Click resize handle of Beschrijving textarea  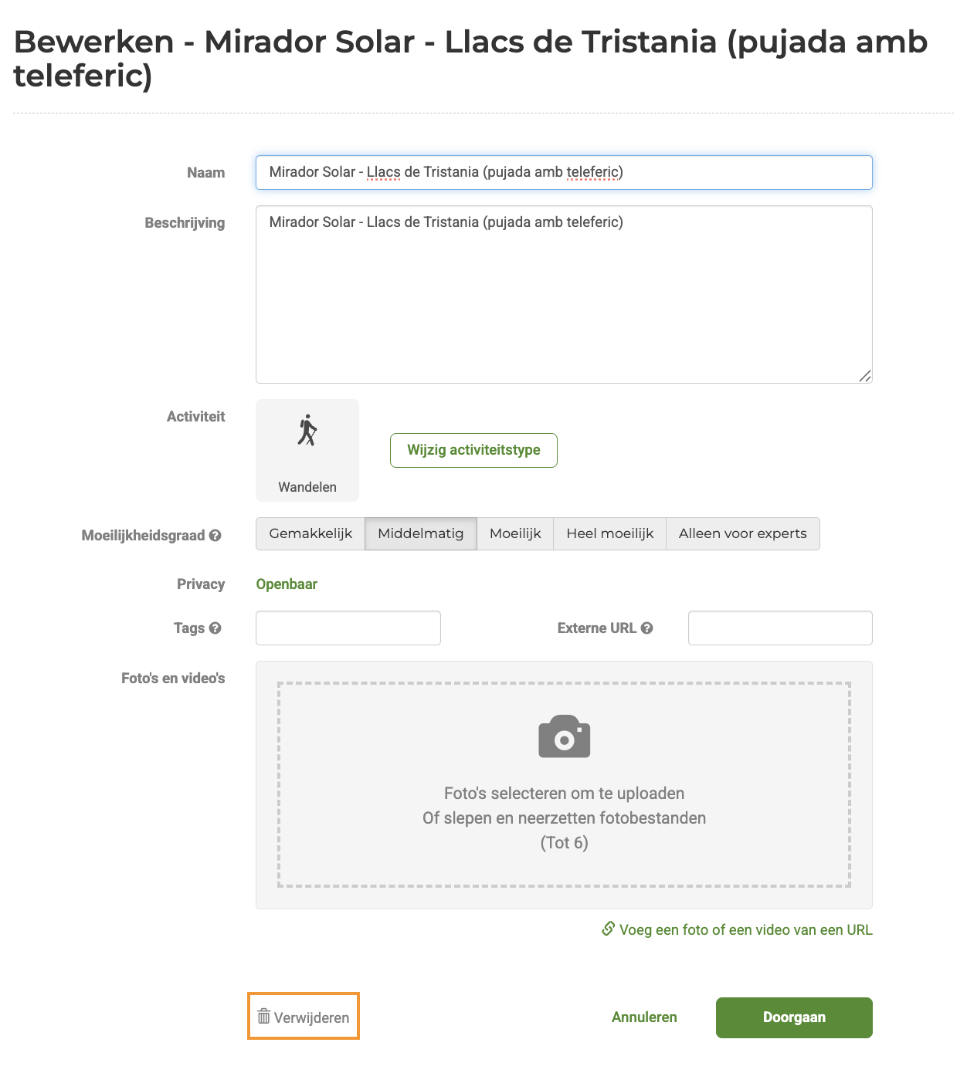click(x=865, y=376)
